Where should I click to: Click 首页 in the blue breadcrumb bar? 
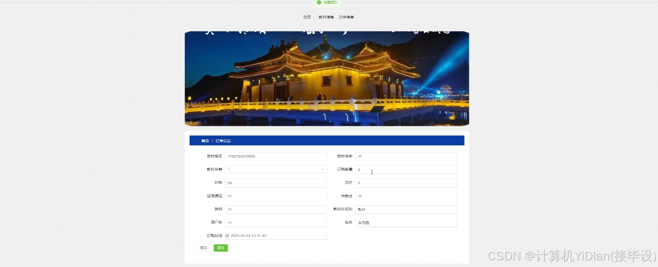[x=205, y=141]
